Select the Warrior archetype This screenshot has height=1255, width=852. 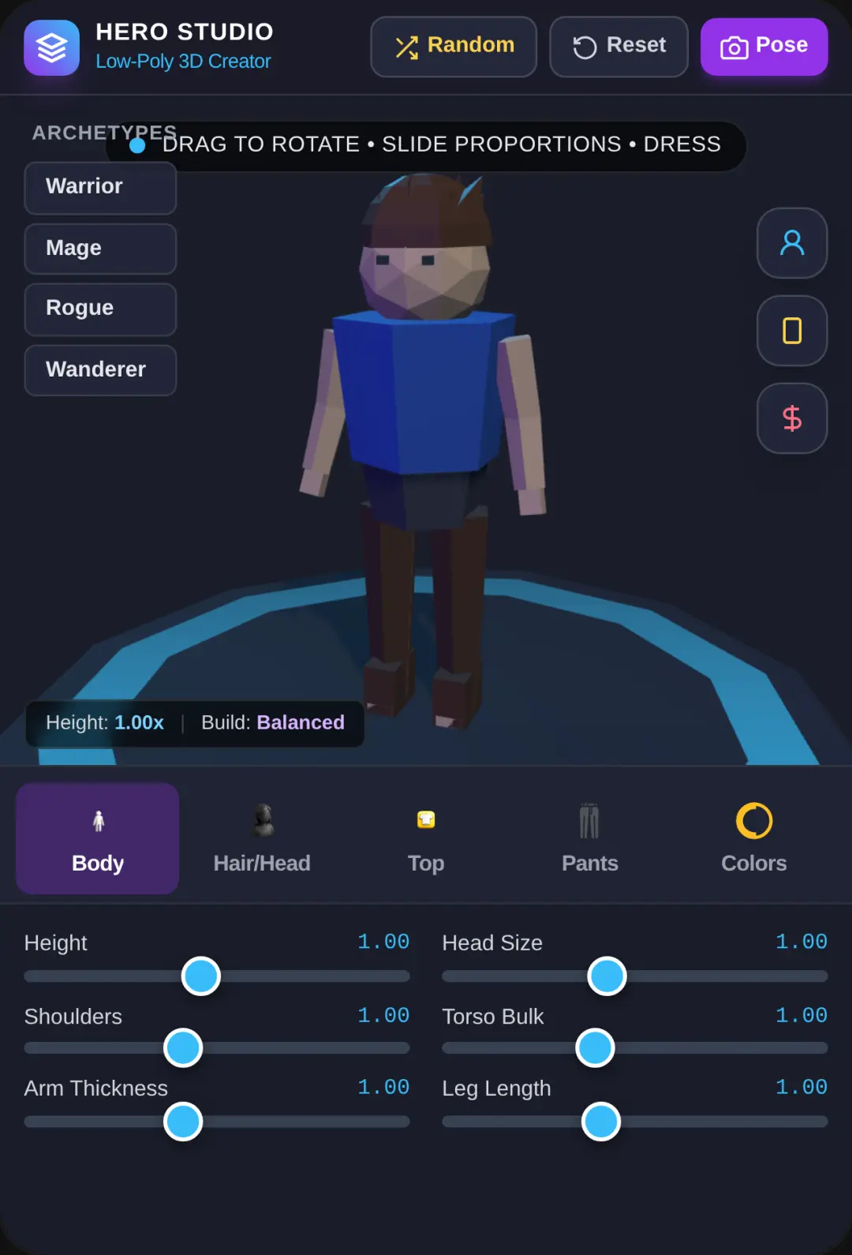click(x=100, y=188)
